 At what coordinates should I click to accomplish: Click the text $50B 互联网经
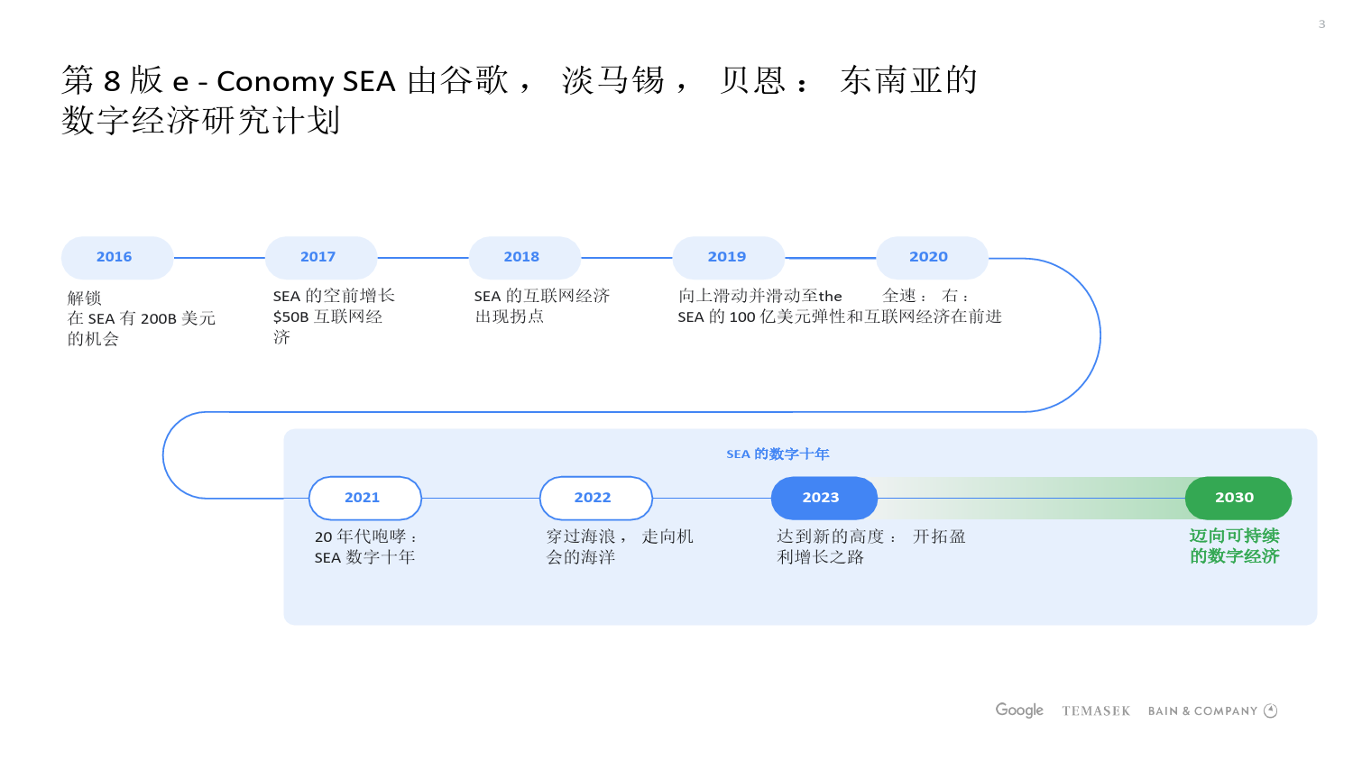point(327,316)
